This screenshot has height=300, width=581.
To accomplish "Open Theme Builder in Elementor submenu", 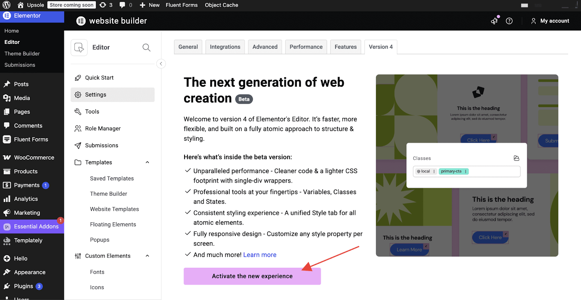I will click(x=22, y=54).
